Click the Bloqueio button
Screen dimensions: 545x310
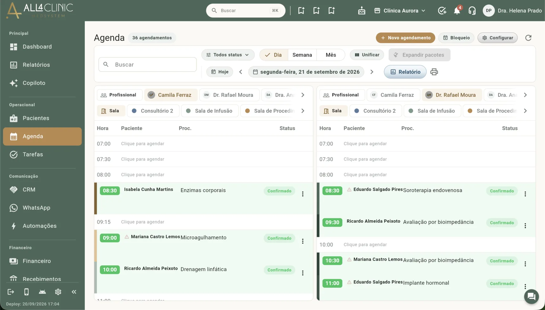(456, 38)
